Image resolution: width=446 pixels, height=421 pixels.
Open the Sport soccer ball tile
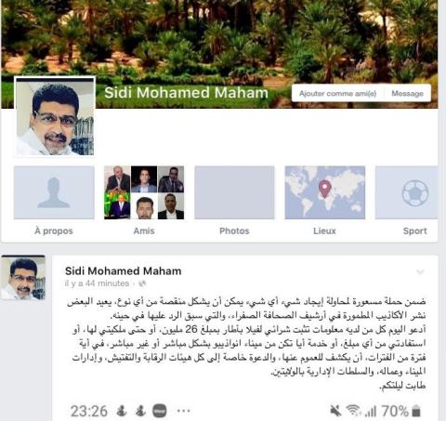[x=407, y=192]
